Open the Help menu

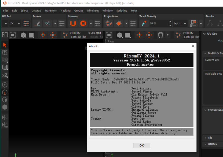click(134, 10)
